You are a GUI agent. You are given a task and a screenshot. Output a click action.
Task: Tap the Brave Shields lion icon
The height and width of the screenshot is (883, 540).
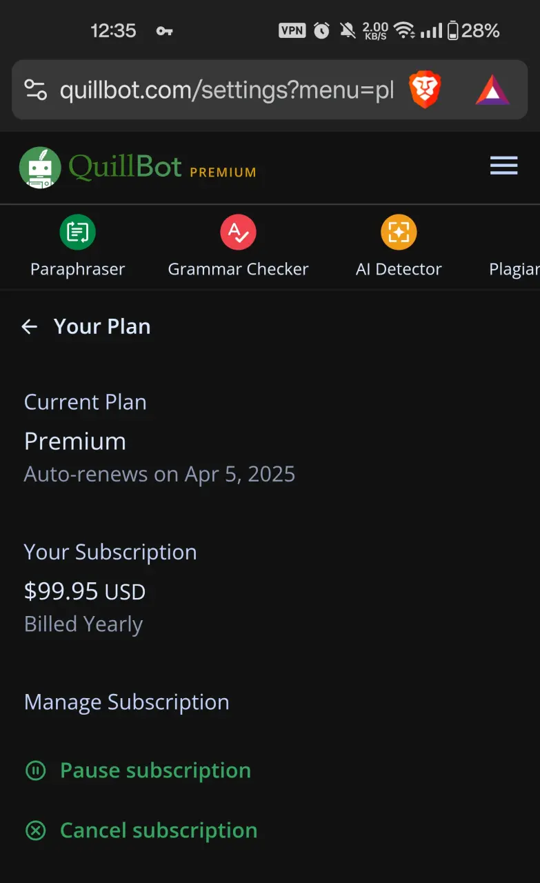(x=425, y=90)
